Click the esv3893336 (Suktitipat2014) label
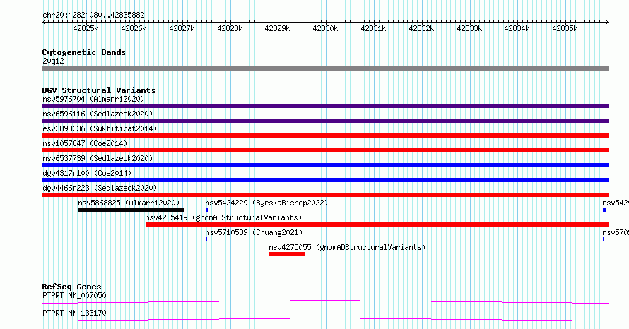The height and width of the screenshot is (329, 629). [100, 128]
